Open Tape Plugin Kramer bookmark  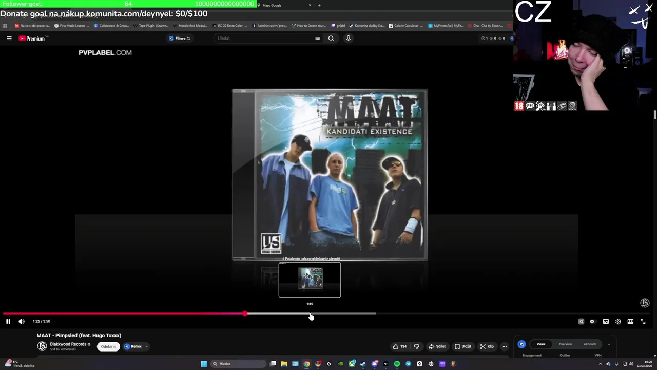(x=151, y=25)
